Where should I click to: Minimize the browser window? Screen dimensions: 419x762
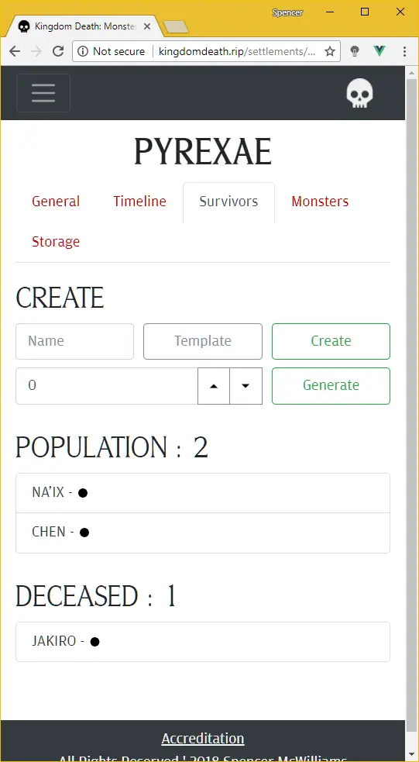(x=329, y=12)
